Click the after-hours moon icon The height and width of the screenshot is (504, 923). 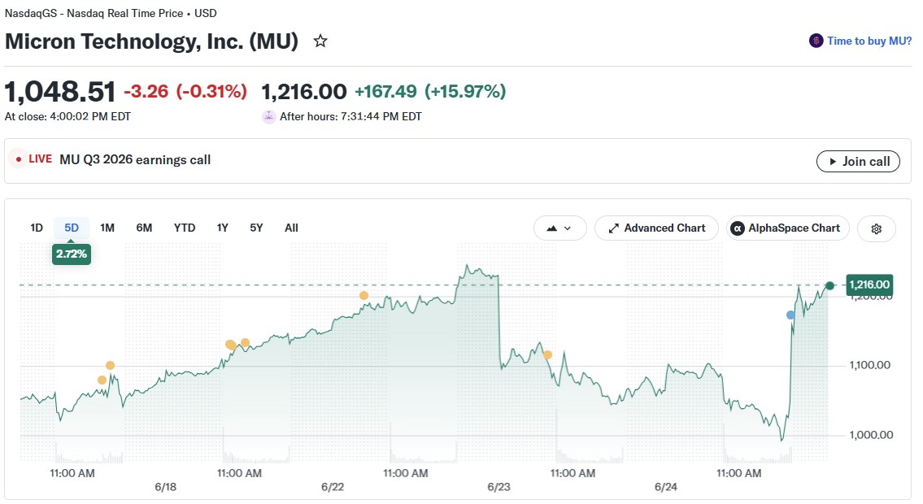pyautogui.click(x=268, y=116)
